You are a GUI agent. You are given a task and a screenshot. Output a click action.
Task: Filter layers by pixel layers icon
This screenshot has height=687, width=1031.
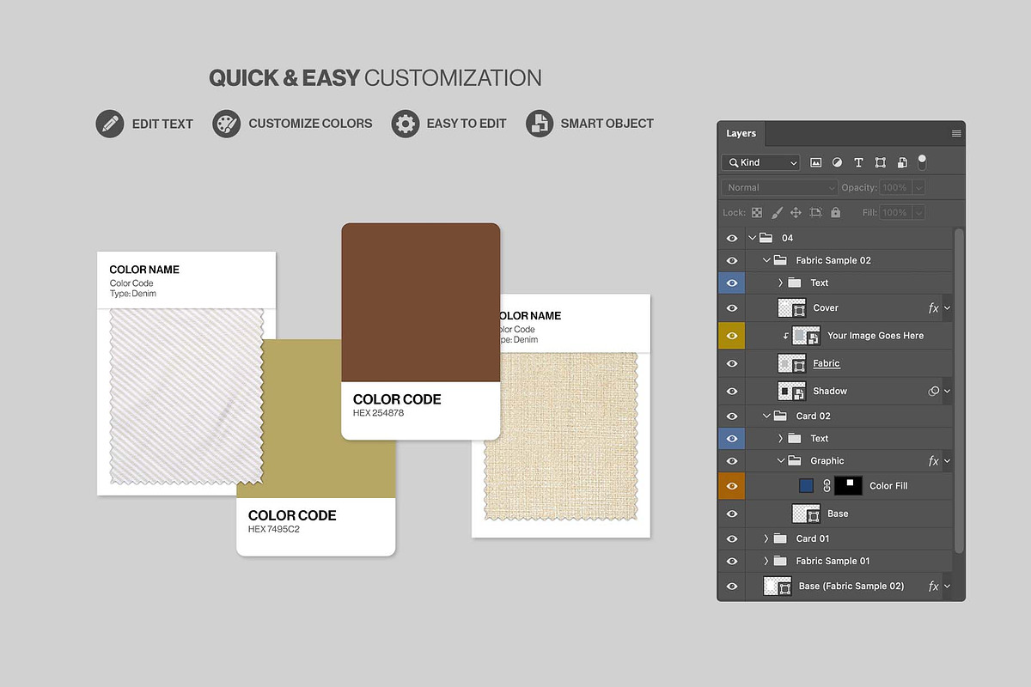coord(816,162)
